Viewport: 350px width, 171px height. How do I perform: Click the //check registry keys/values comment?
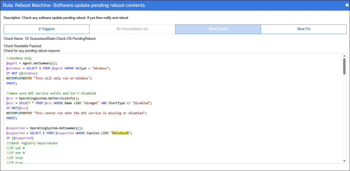[x=32, y=143]
